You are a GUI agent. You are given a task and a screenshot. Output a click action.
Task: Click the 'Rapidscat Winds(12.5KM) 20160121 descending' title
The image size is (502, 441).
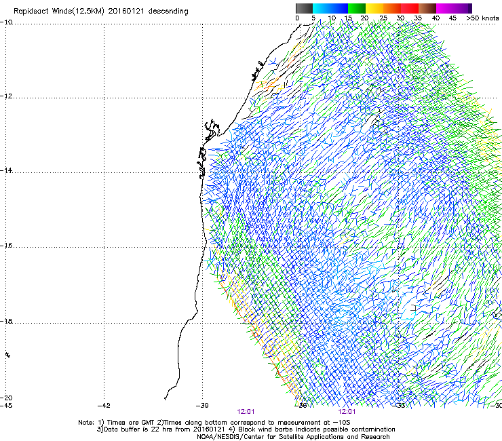101,11
